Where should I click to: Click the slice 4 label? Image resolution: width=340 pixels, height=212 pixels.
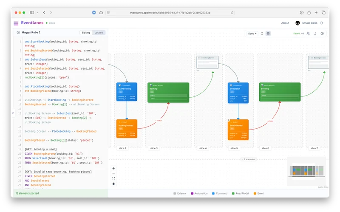tap(203, 148)
